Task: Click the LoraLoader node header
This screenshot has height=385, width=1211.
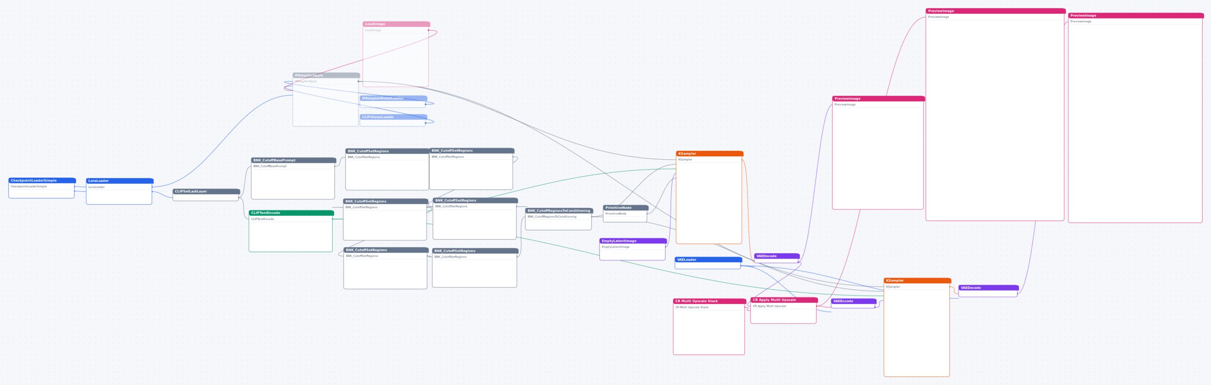Action: point(119,181)
